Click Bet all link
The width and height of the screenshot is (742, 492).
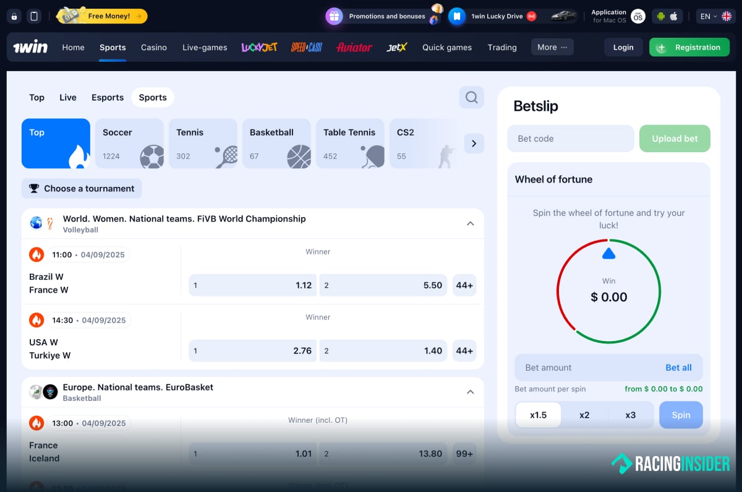pyautogui.click(x=678, y=368)
